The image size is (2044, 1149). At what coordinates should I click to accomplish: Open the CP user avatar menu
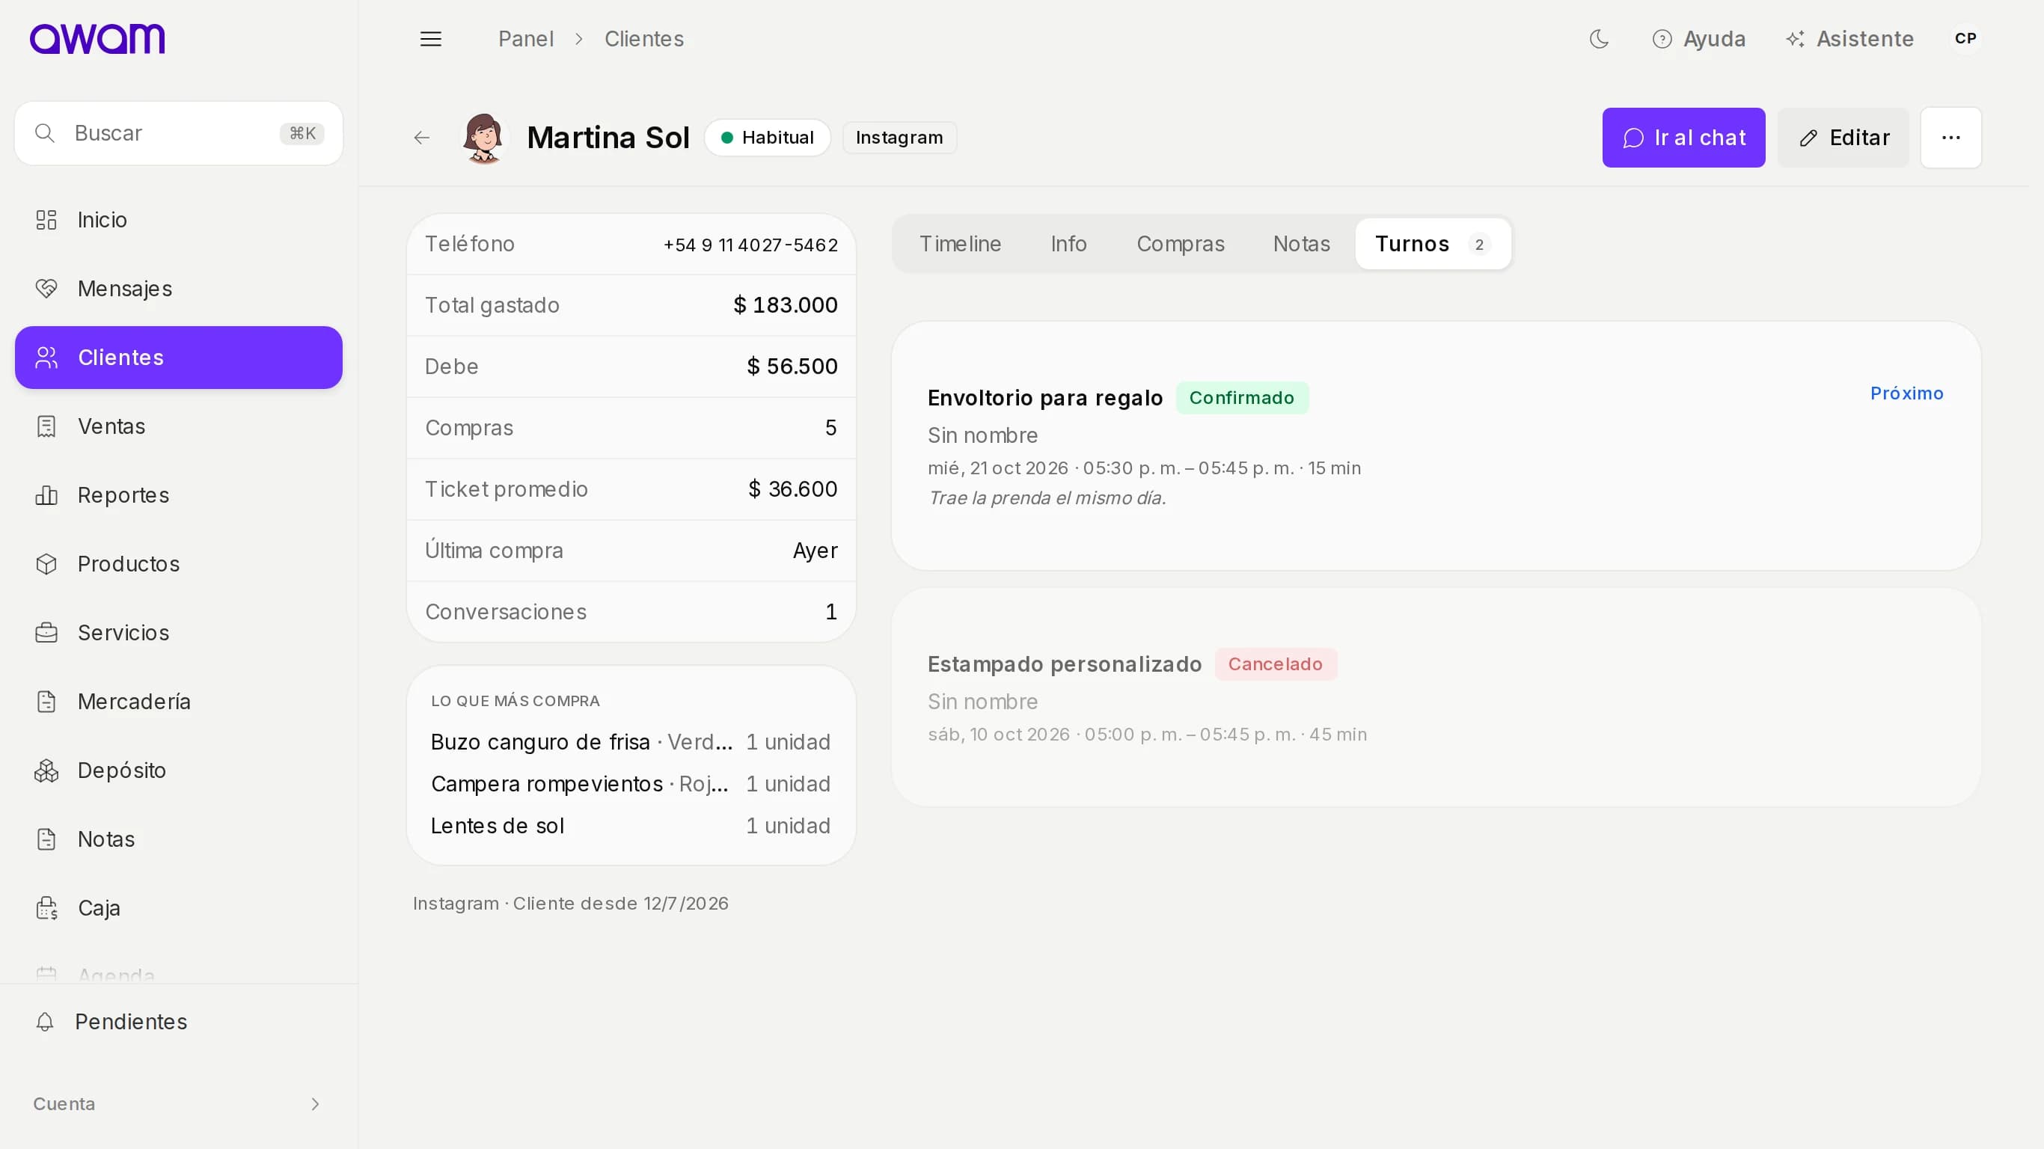pos(1965,39)
